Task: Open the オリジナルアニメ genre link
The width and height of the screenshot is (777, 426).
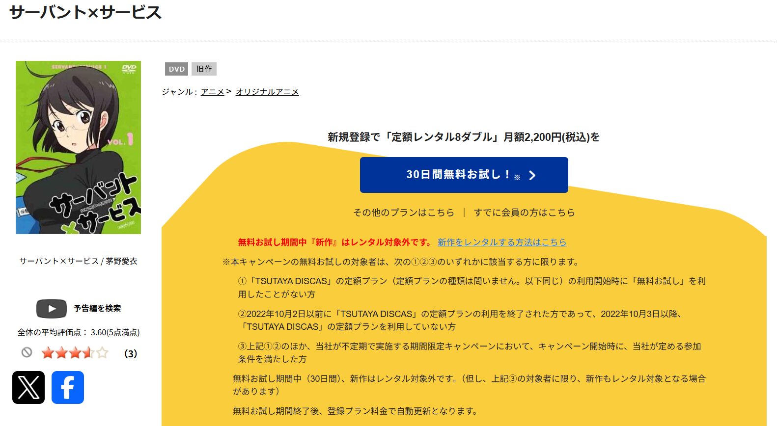Action: tap(267, 92)
